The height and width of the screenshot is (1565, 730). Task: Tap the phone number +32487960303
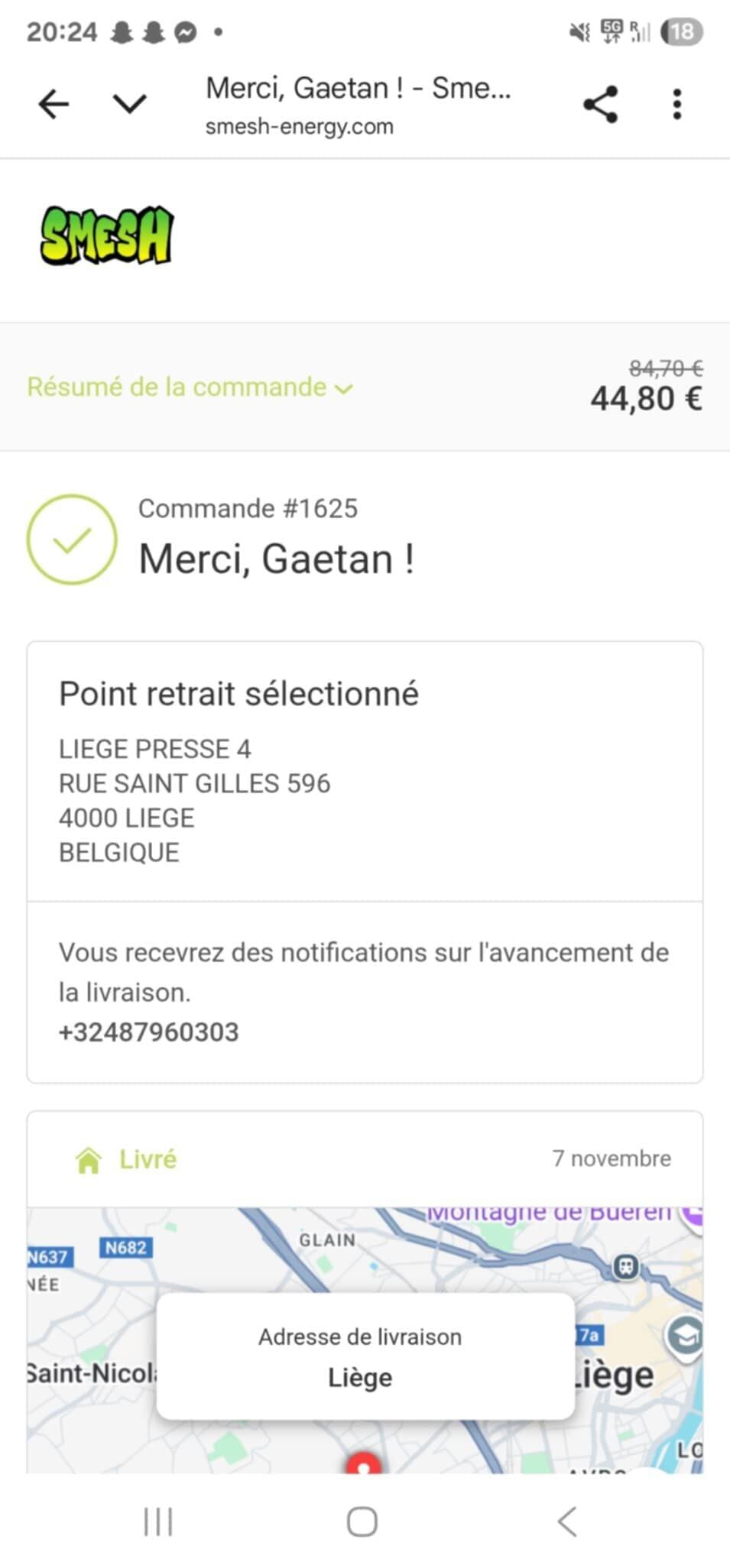click(149, 1032)
